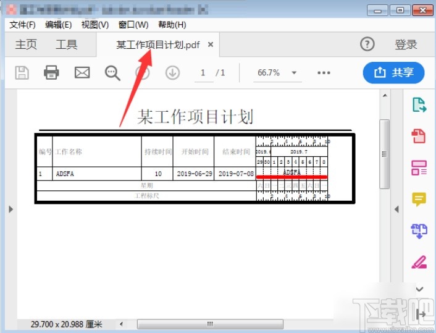Click the page number input field
The image size is (436, 333).
(x=204, y=73)
